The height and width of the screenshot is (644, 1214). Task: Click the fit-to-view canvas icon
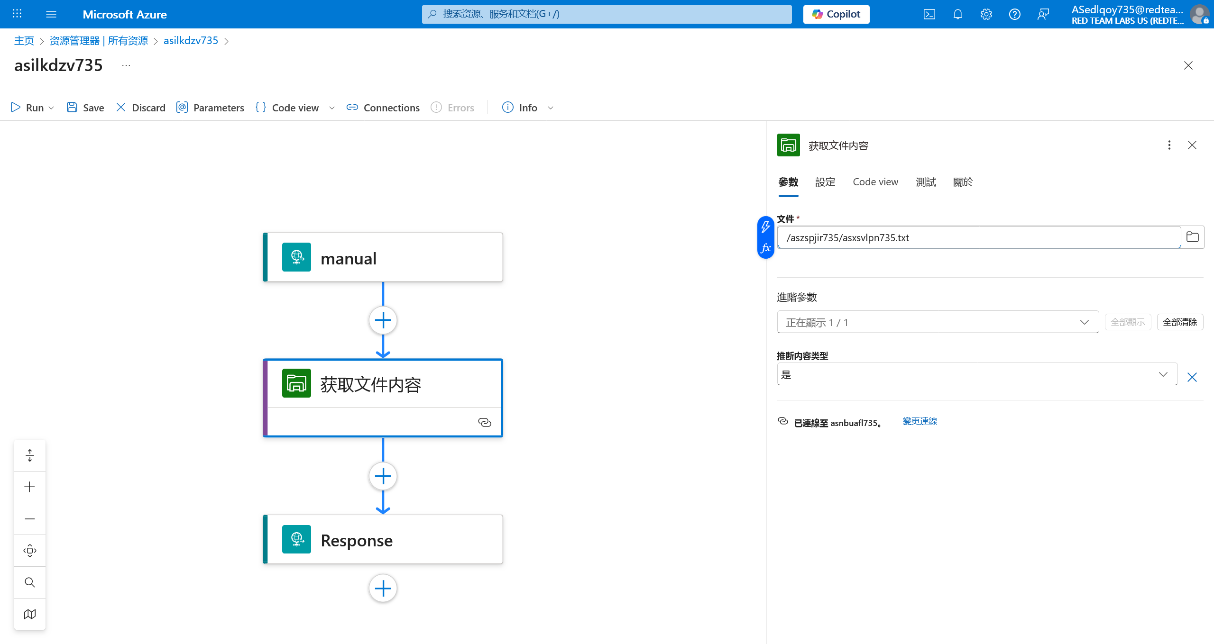coord(30,550)
